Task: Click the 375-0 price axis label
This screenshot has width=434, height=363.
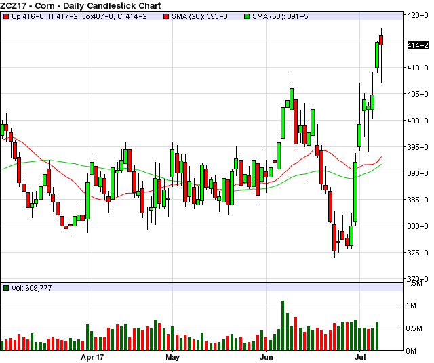Action: 418,253
